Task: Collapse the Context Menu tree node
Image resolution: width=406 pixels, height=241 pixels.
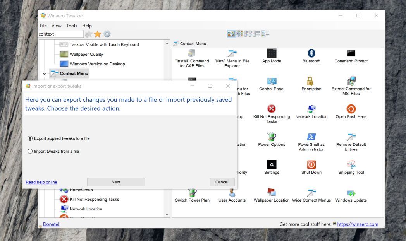Action: [x=44, y=74]
